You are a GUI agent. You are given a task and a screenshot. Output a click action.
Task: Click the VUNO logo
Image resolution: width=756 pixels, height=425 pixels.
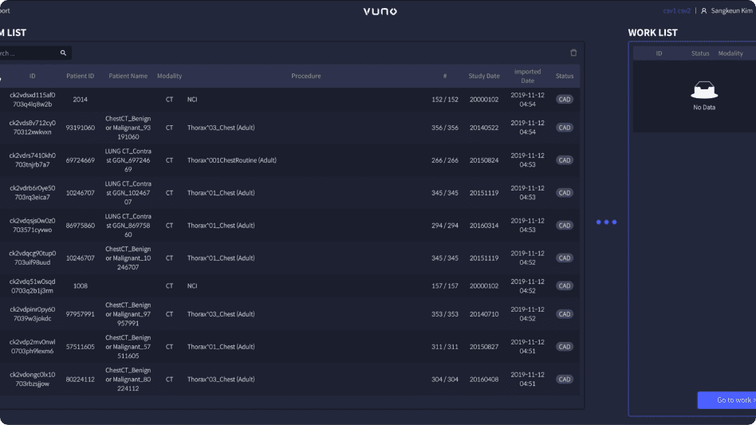coord(380,11)
